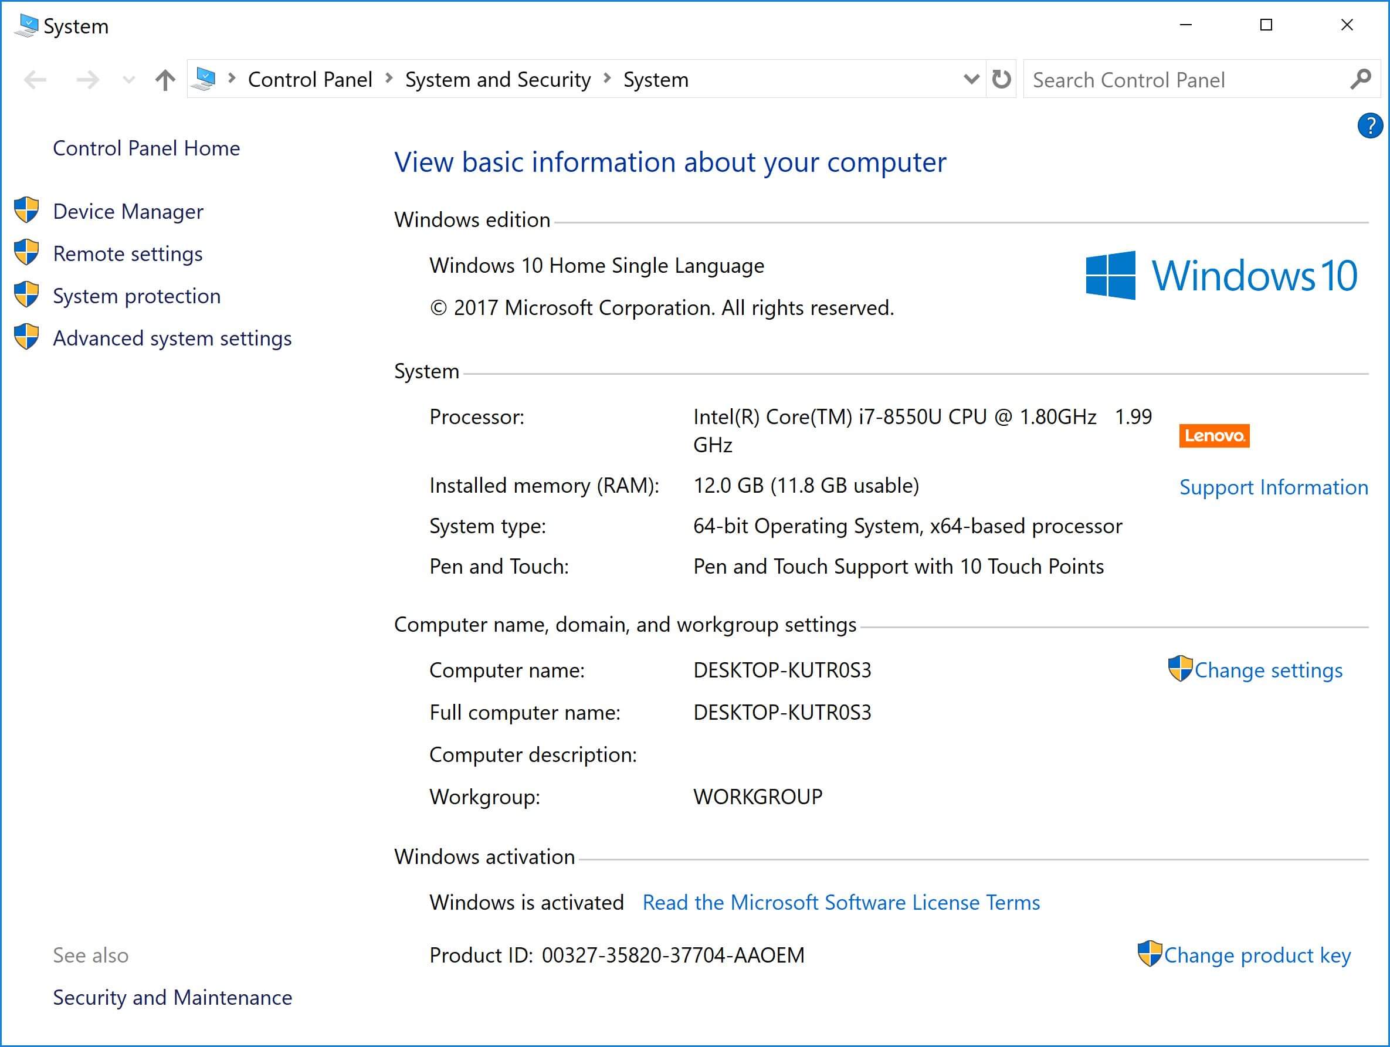Image resolution: width=1390 pixels, height=1047 pixels.
Task: Select the System and Security breadcrumb
Action: 498,80
